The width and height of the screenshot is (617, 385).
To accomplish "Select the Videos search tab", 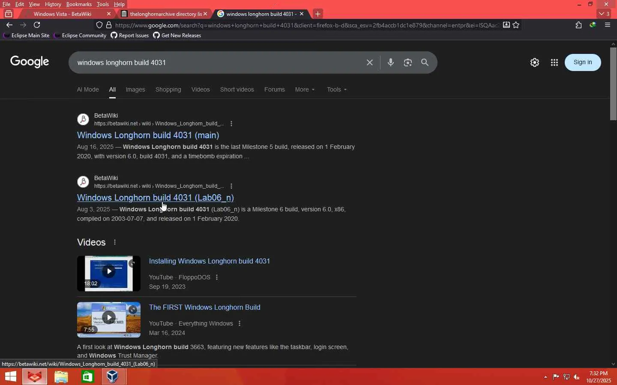I will 201,89.
